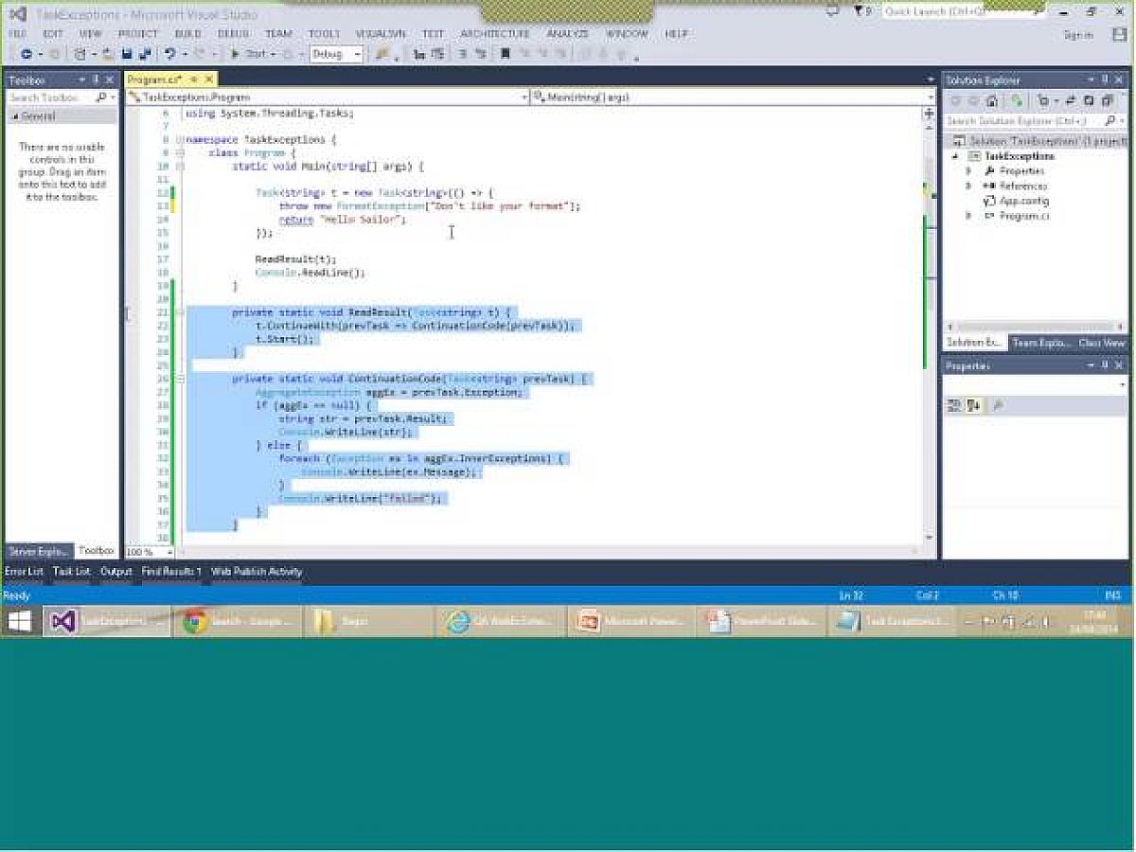Click the Categorized icon in Properties panel
This screenshot has height=852, width=1136.
[955, 405]
